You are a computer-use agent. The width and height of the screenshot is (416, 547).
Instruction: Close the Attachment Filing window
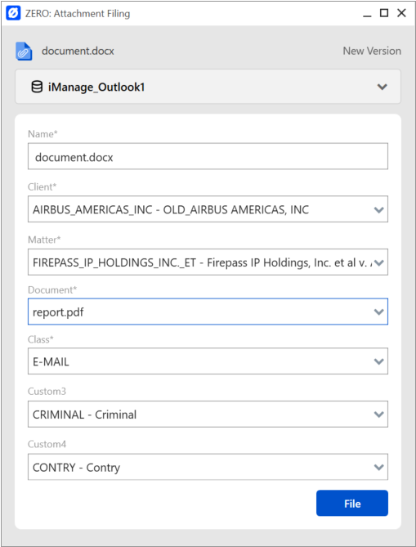tap(401, 13)
